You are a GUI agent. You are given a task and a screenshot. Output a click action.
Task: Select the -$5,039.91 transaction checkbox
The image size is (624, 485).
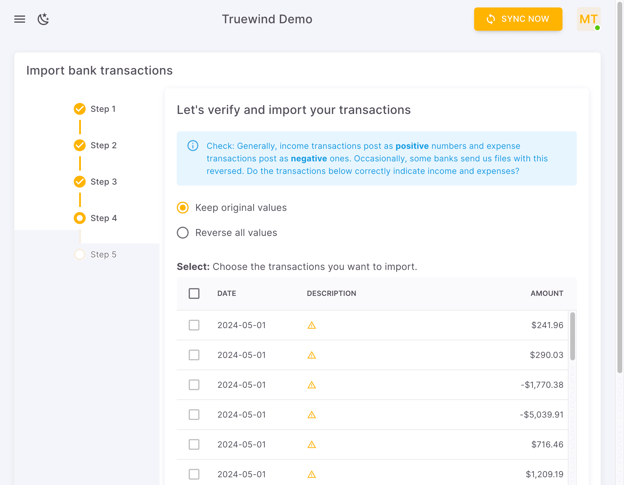coord(194,415)
